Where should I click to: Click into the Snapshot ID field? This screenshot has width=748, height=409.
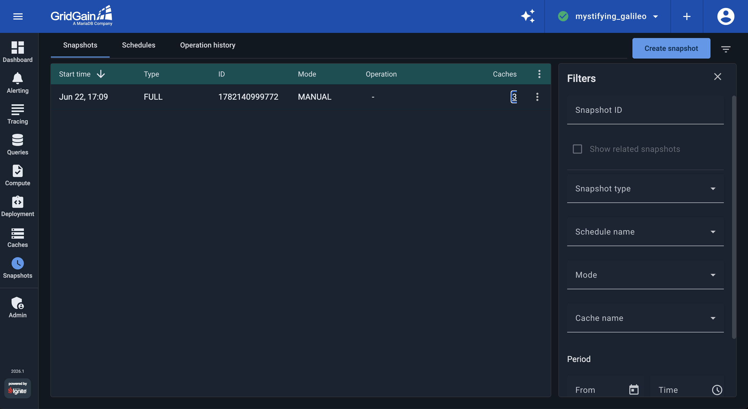click(645, 110)
